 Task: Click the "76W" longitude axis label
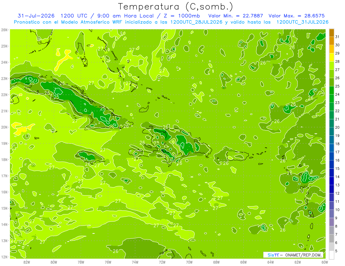(x=108, y=262)
